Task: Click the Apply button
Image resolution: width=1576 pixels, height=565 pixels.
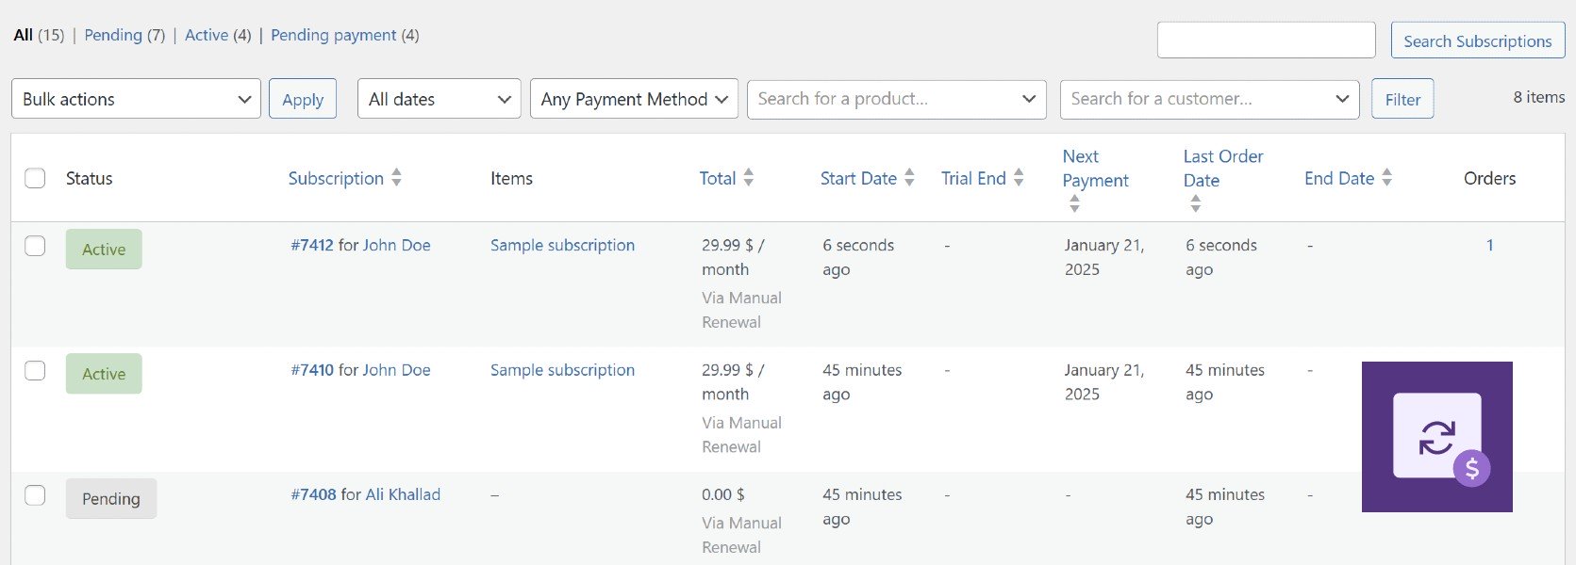Action: pos(303,99)
